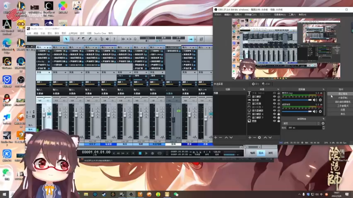Toggle the lock of 文本 source
353x198 pixels.
point(279,93)
